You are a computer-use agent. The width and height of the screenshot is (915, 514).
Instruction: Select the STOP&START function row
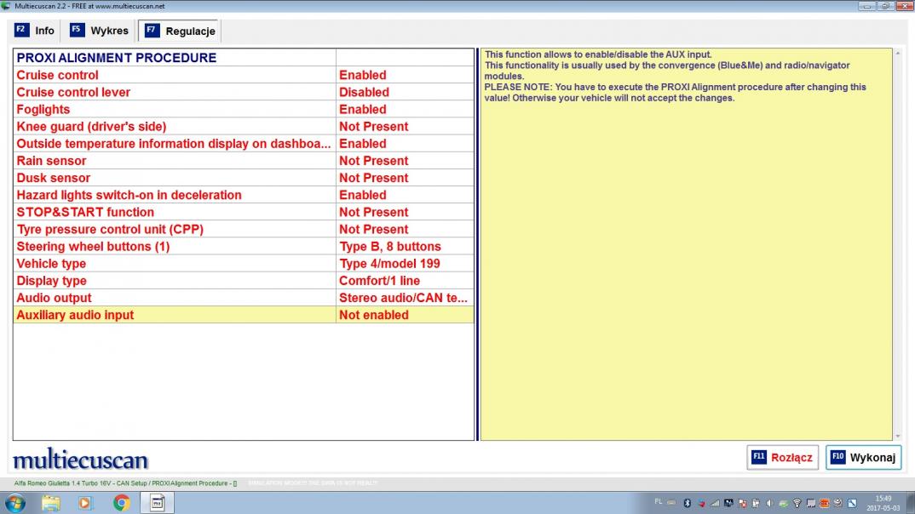(x=244, y=212)
